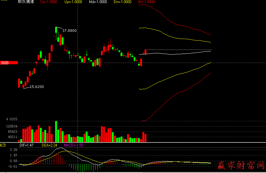Click the last red volume bar

(145, 138)
